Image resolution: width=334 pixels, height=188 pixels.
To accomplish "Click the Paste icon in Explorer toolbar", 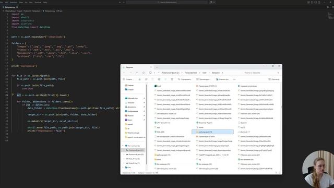I will pos(152,79).
